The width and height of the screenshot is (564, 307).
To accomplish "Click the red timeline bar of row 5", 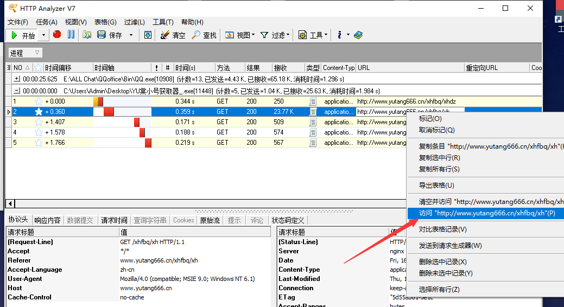I will [x=148, y=143].
